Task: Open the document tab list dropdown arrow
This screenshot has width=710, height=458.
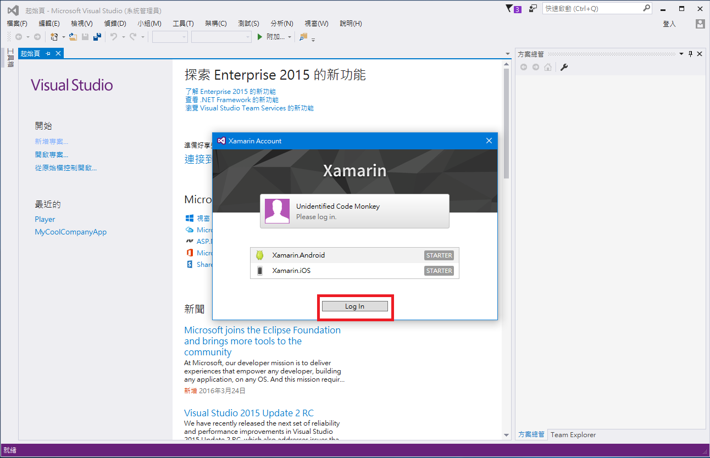Action: pos(508,53)
